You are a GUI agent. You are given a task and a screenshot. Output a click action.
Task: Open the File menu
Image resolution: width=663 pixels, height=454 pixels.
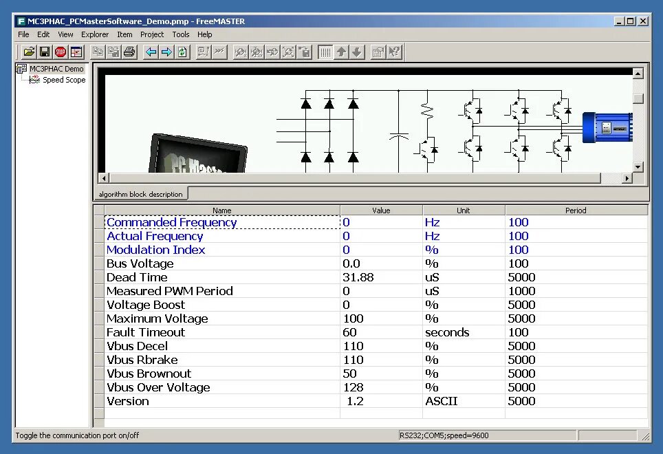click(23, 34)
